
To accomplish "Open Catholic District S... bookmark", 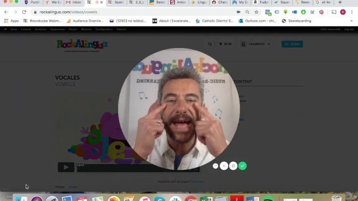I will point(214,21).
